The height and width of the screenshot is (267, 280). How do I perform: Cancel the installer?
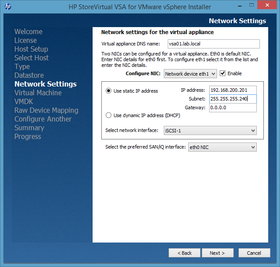[254, 253]
